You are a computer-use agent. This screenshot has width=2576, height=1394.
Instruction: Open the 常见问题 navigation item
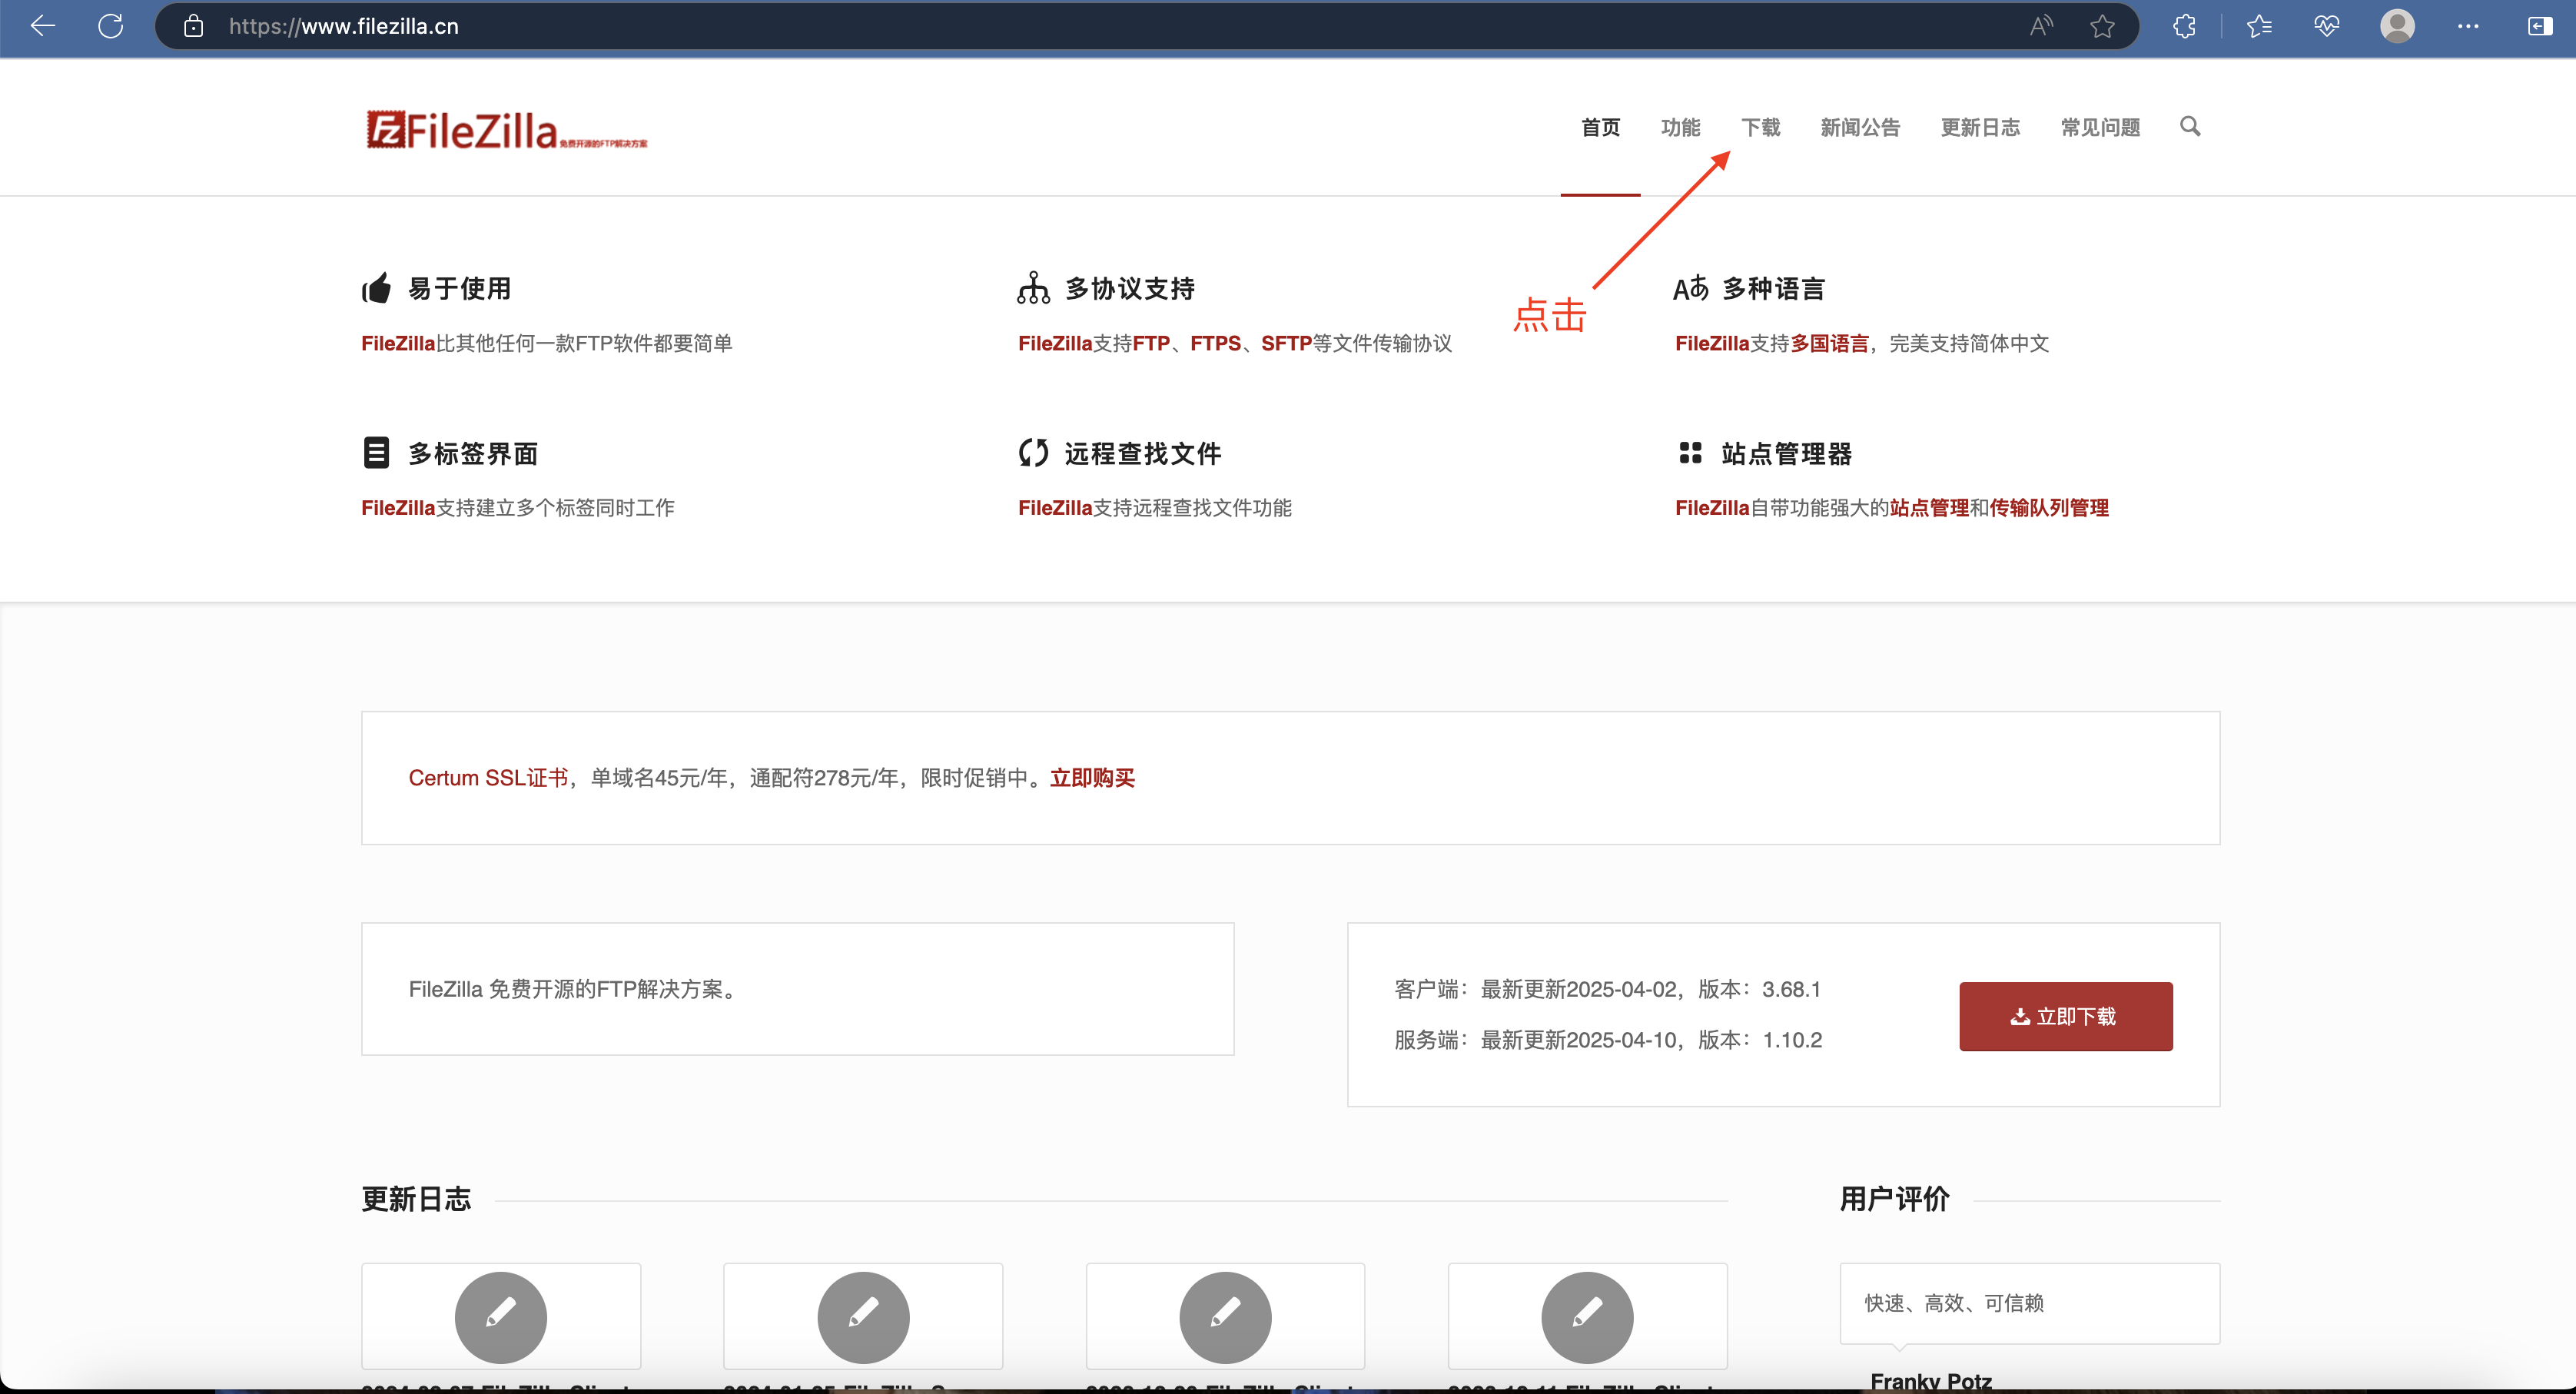pos(2100,127)
